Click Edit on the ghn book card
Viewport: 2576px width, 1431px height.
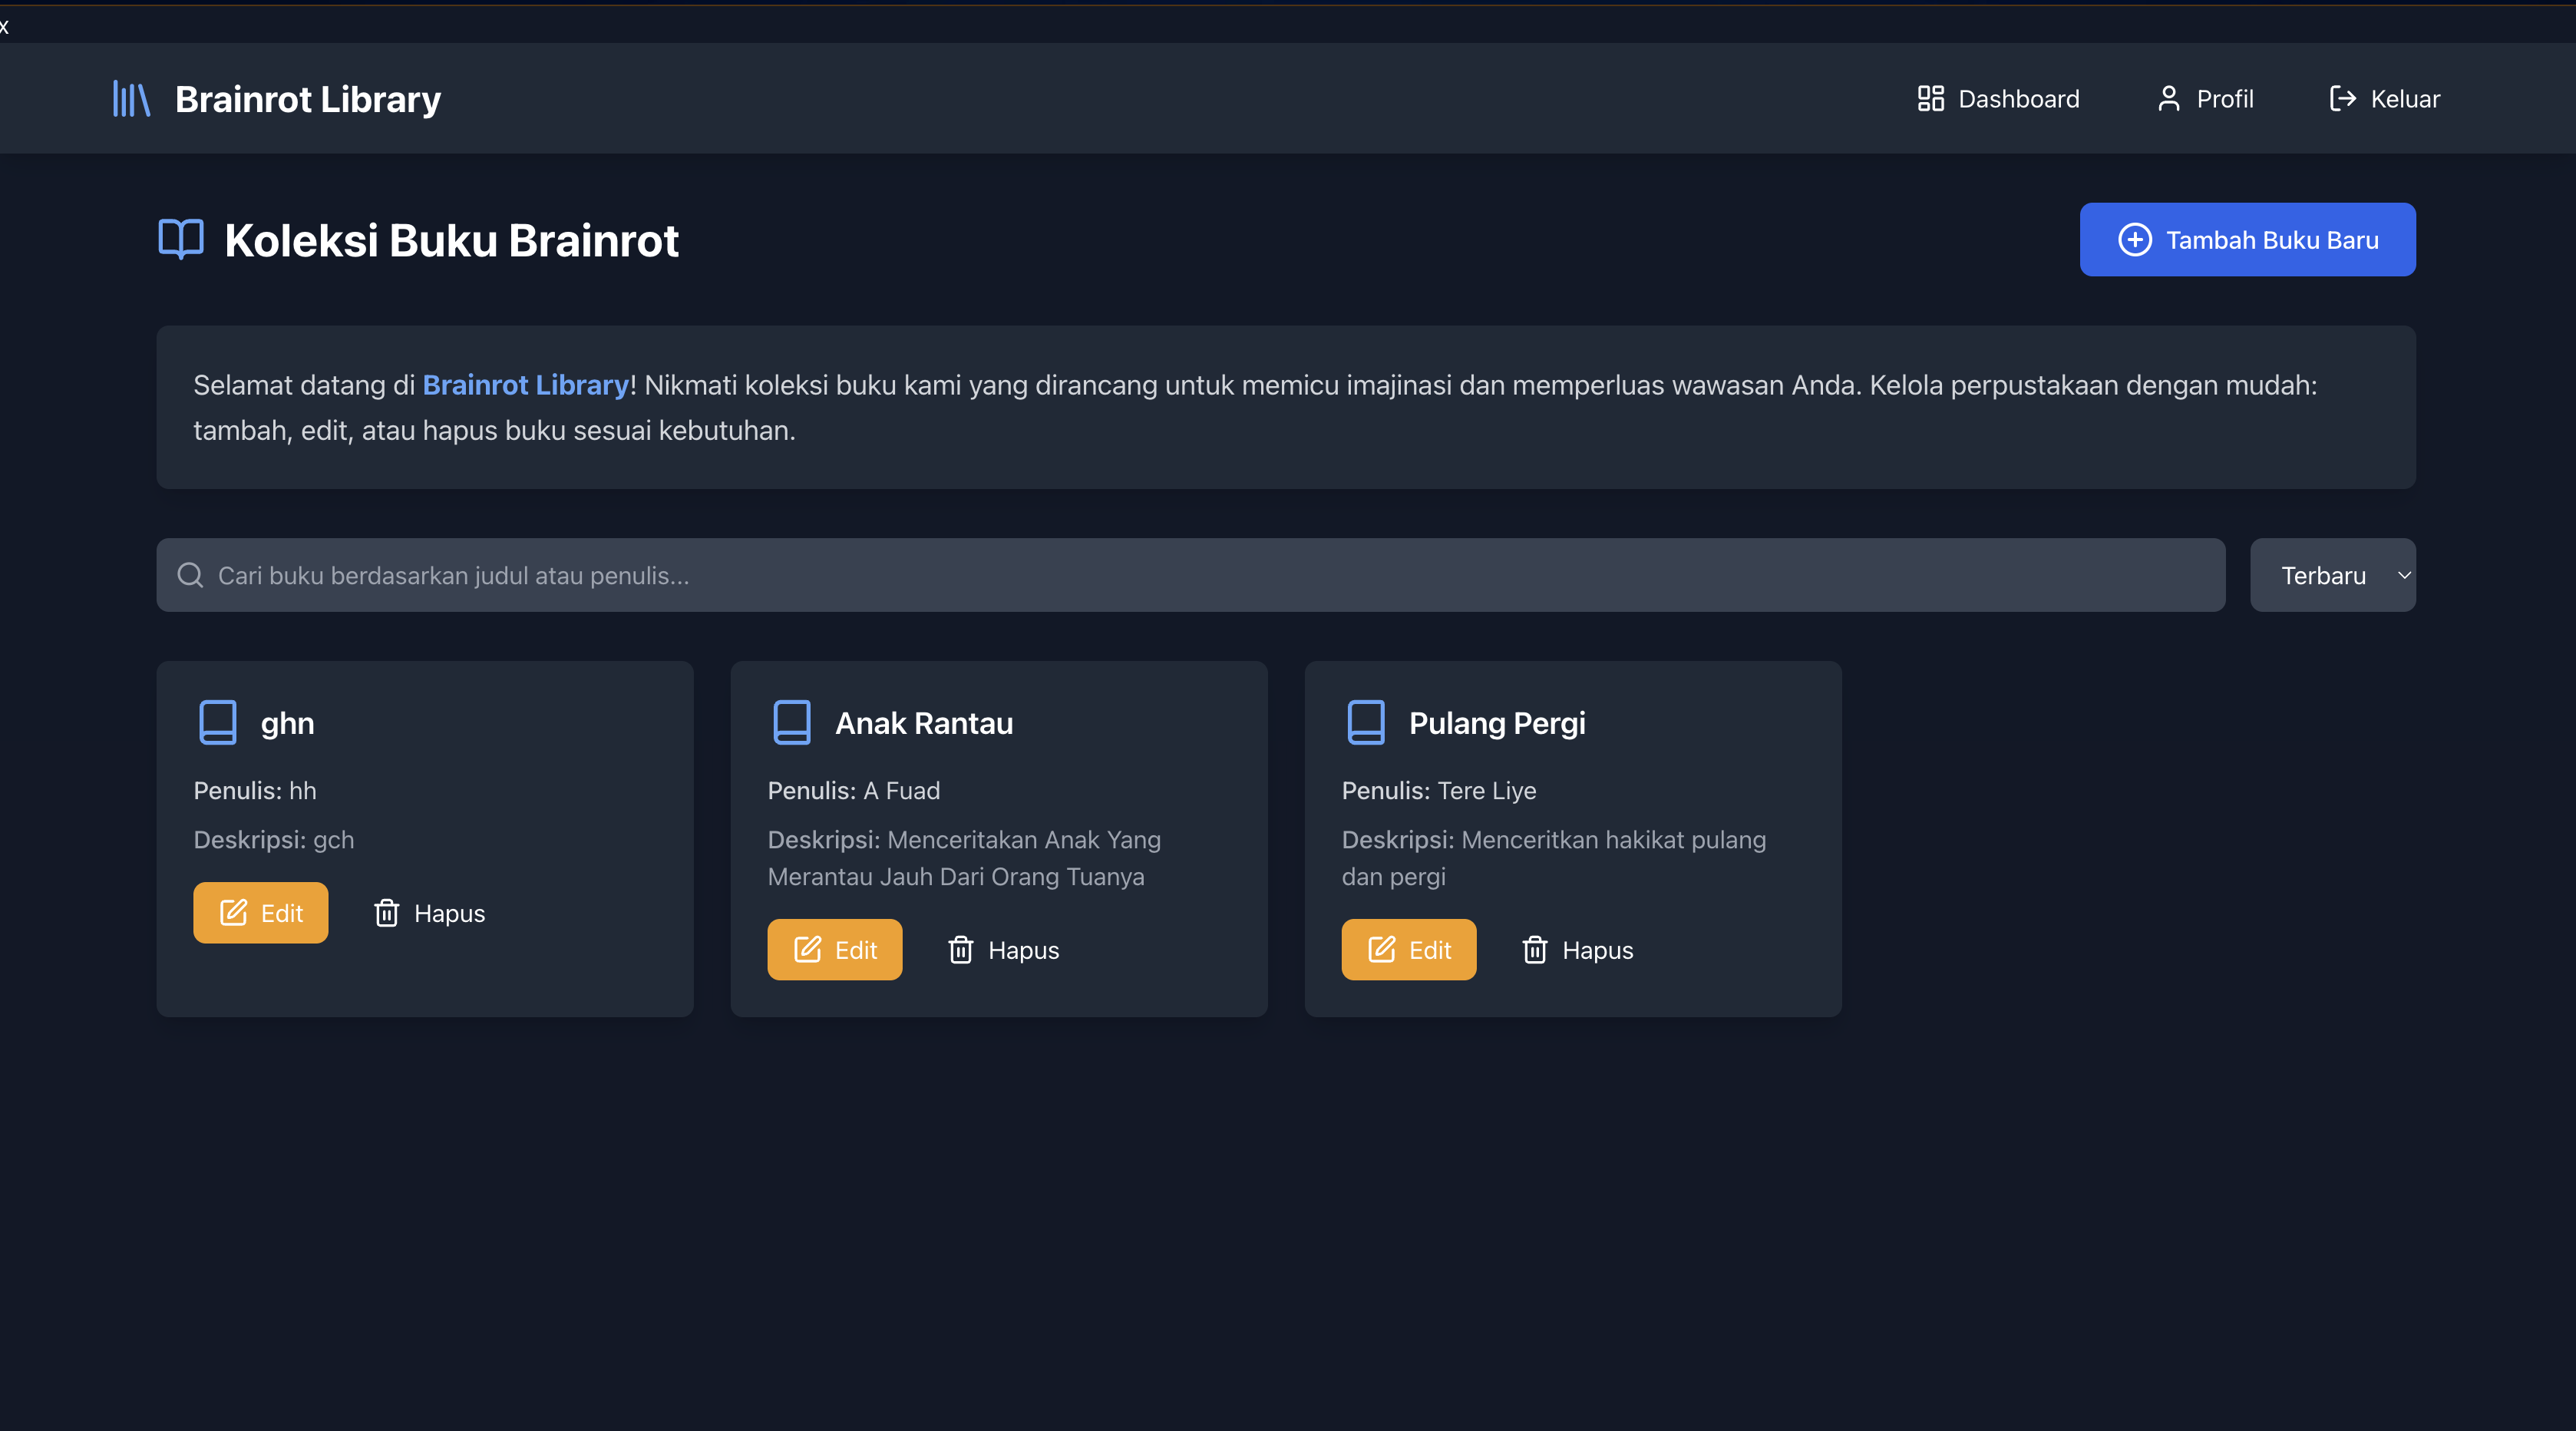click(x=260, y=912)
